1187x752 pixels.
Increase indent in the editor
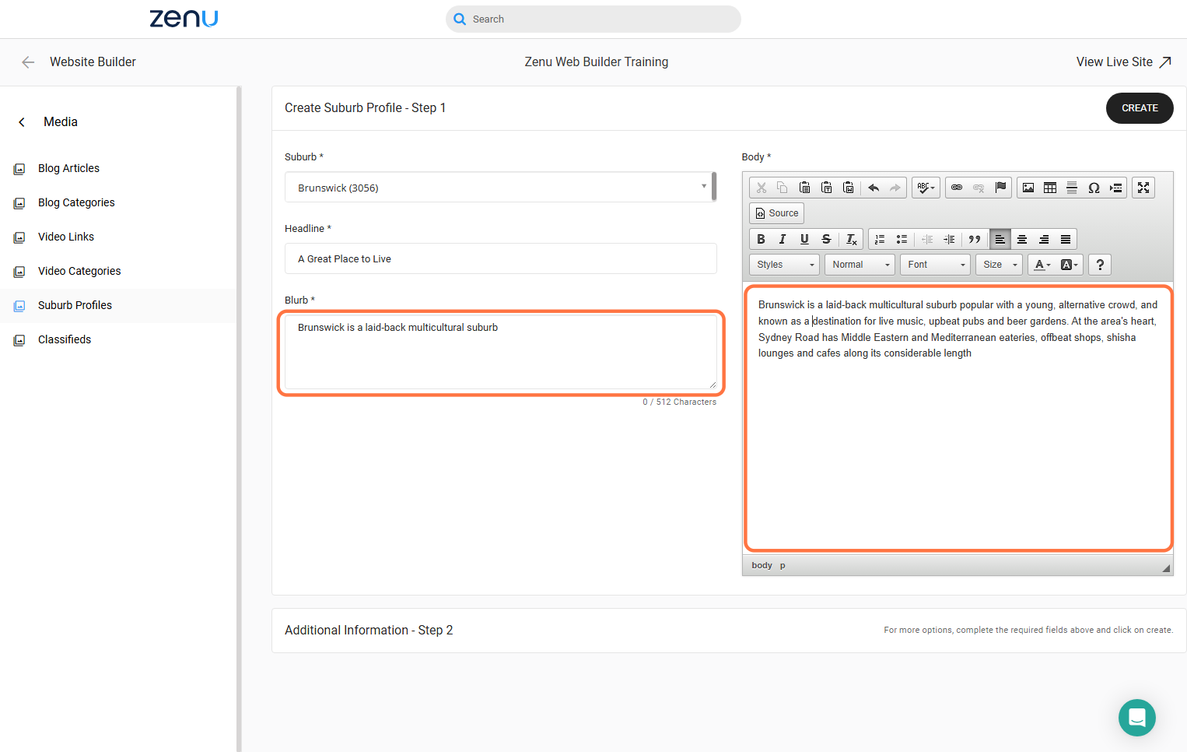coord(949,239)
